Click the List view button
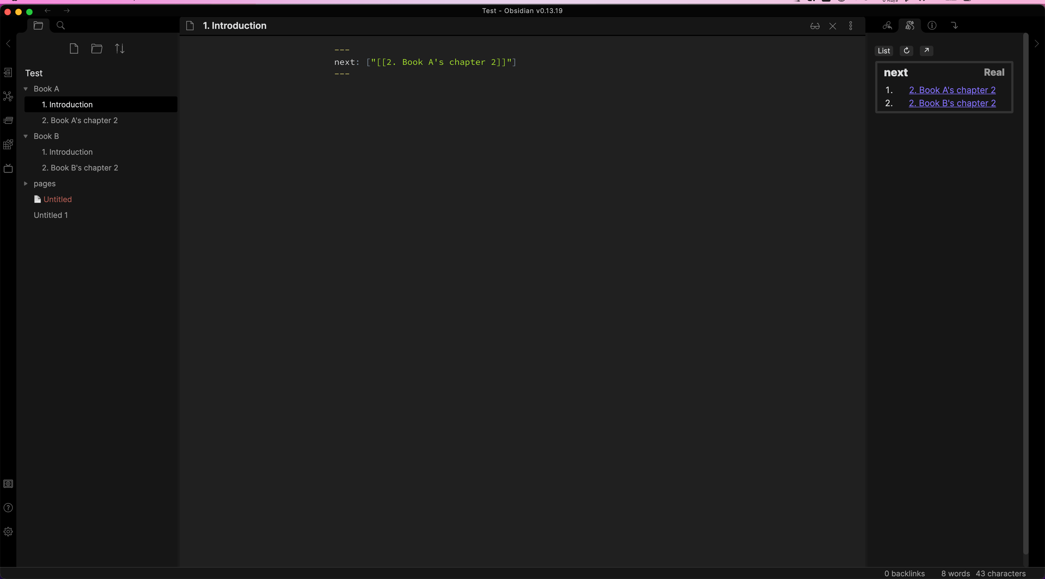This screenshot has height=579, width=1045. tap(884, 50)
